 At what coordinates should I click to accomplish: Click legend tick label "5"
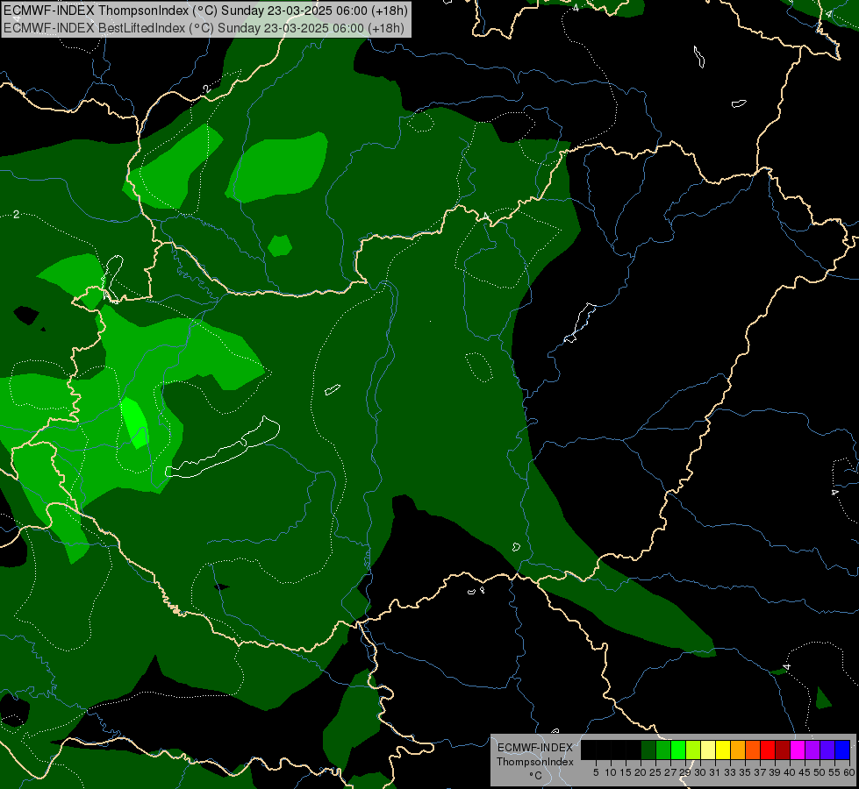click(596, 772)
